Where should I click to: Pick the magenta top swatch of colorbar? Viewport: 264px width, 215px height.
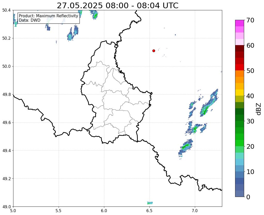(x=239, y=23)
